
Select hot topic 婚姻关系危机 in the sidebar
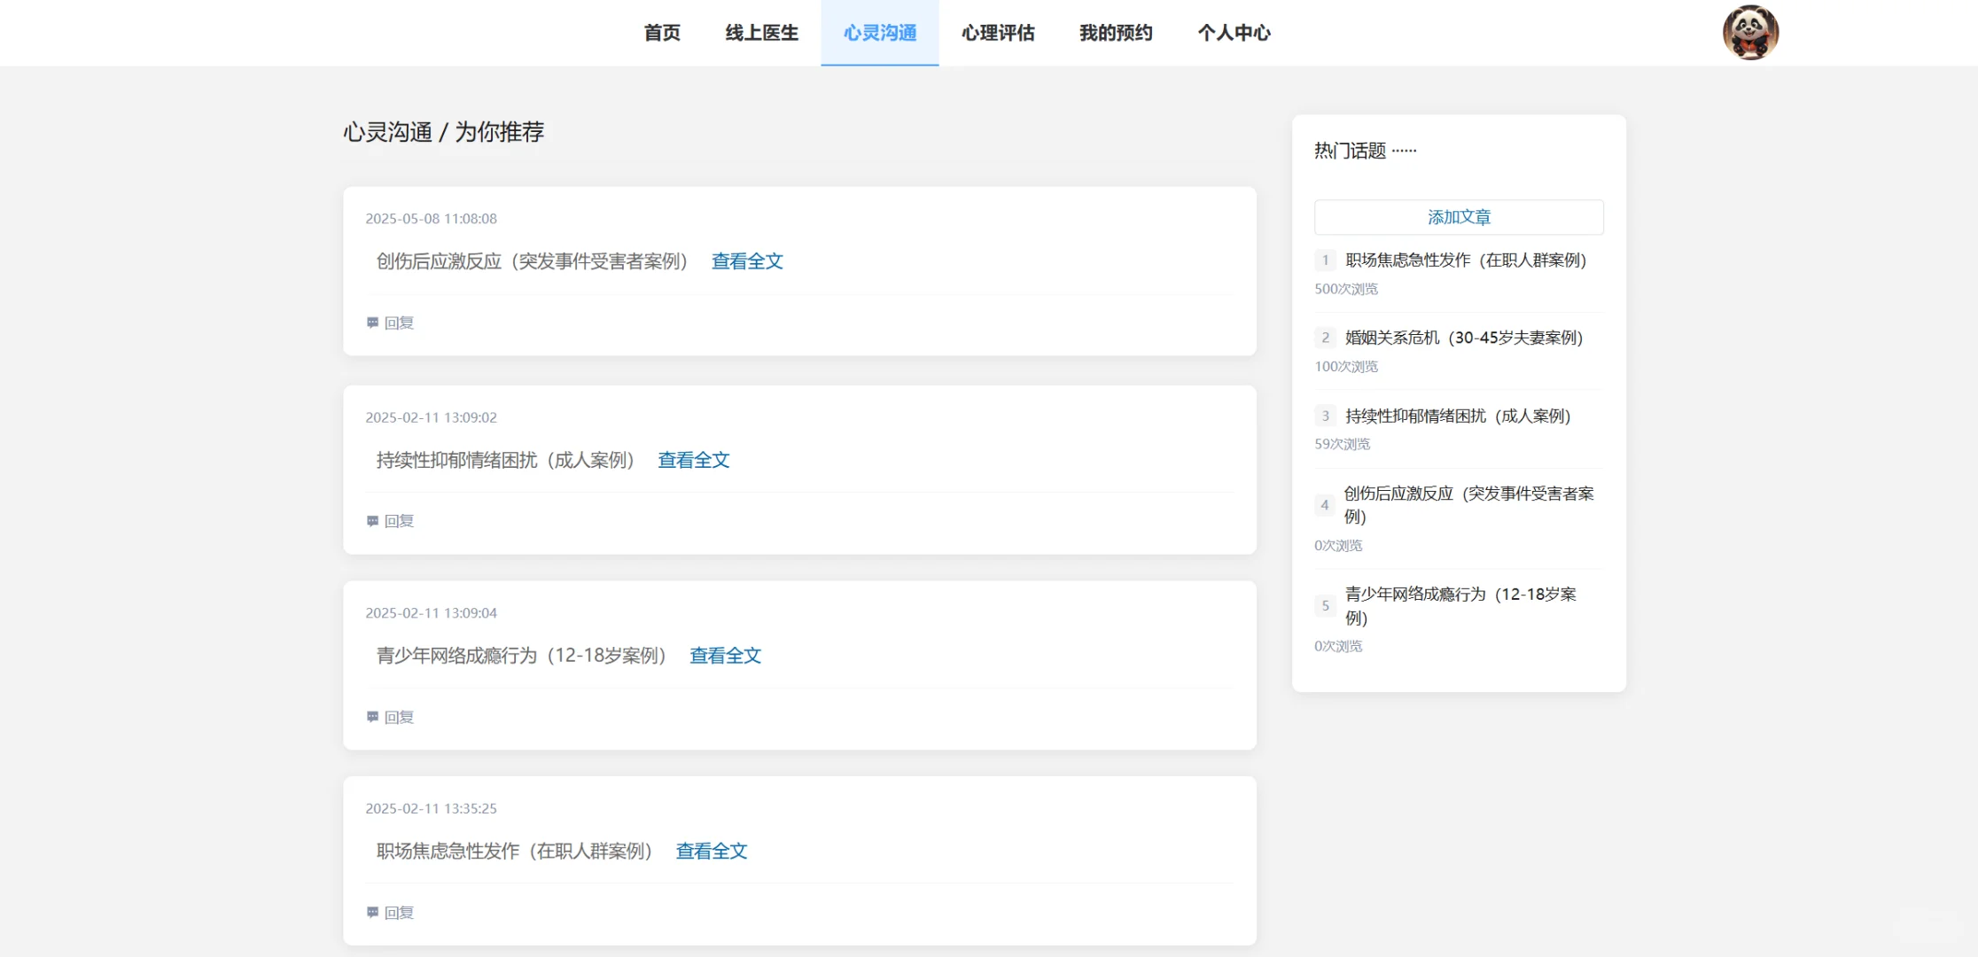coord(1462,338)
